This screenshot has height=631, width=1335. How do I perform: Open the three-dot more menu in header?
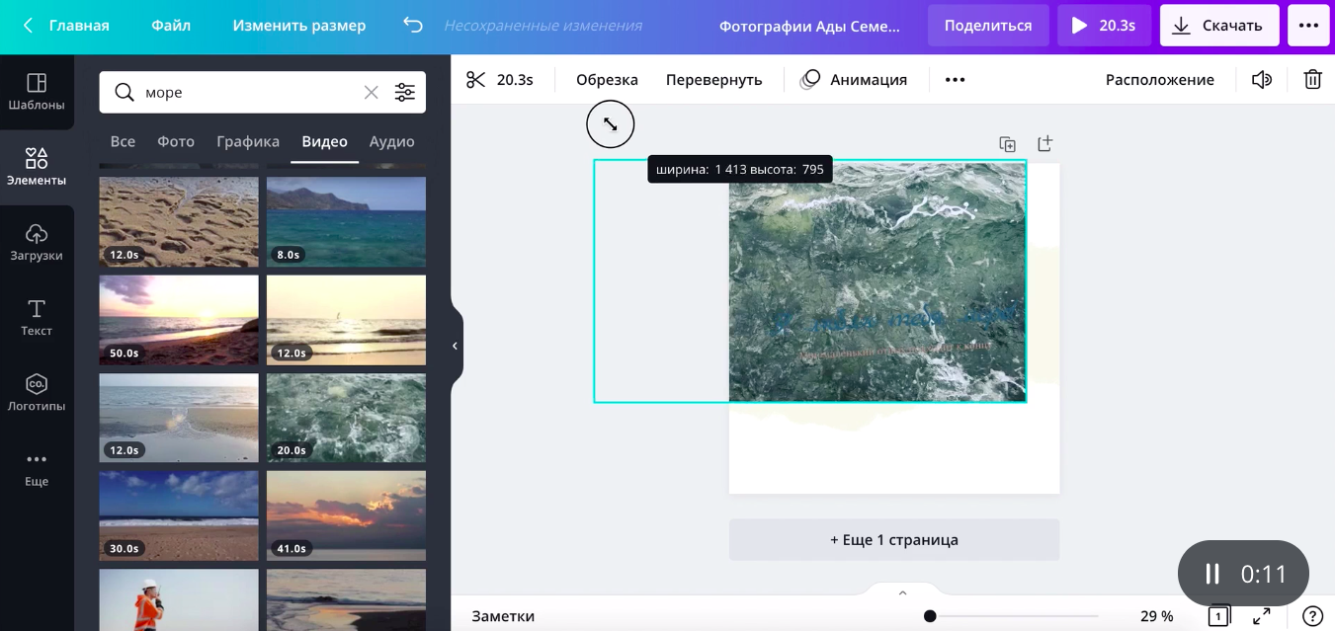pos(1308,26)
